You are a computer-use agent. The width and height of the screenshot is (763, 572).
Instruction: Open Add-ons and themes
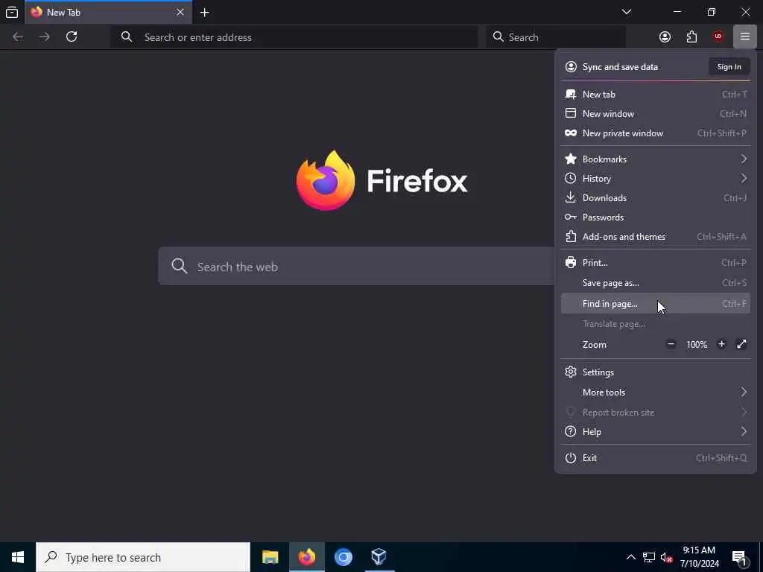pos(656,237)
